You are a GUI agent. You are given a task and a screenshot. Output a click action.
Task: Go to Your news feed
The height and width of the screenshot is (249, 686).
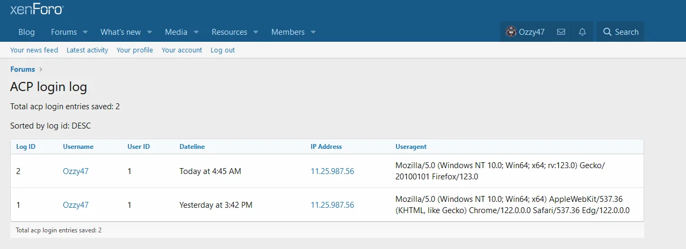(34, 50)
